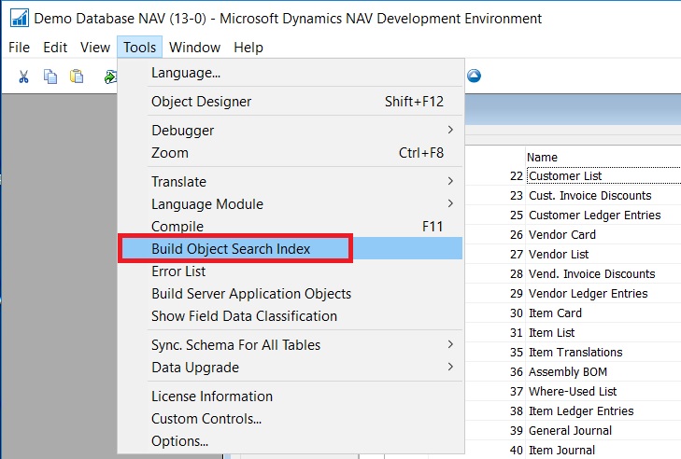Open the Window menu
Viewport: 681px width, 459px height.
[x=194, y=48]
